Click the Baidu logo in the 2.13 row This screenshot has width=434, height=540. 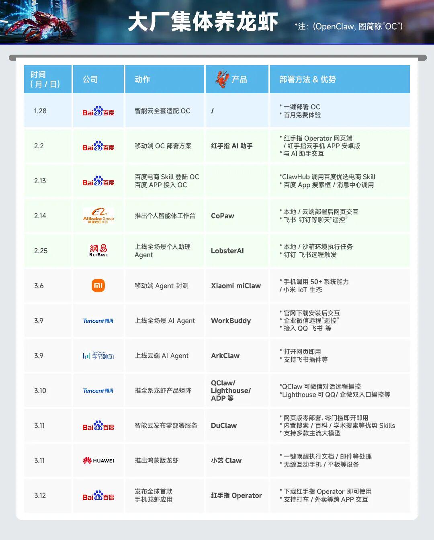(x=98, y=181)
